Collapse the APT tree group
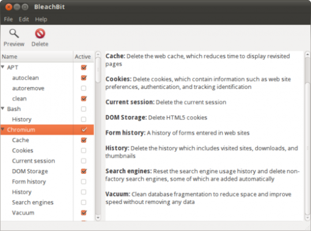Image resolution: width=311 pixels, height=231 pixels. (3, 67)
